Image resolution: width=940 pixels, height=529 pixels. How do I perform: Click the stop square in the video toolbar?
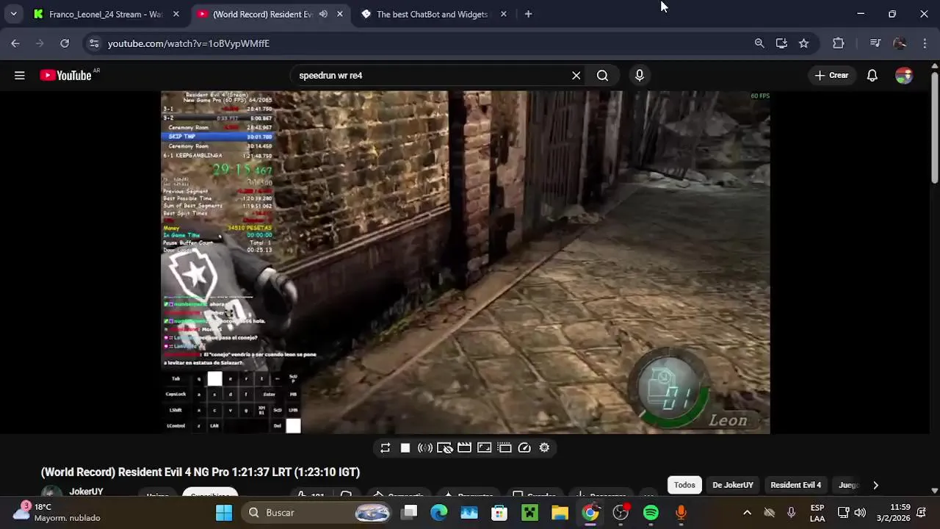coord(405,447)
